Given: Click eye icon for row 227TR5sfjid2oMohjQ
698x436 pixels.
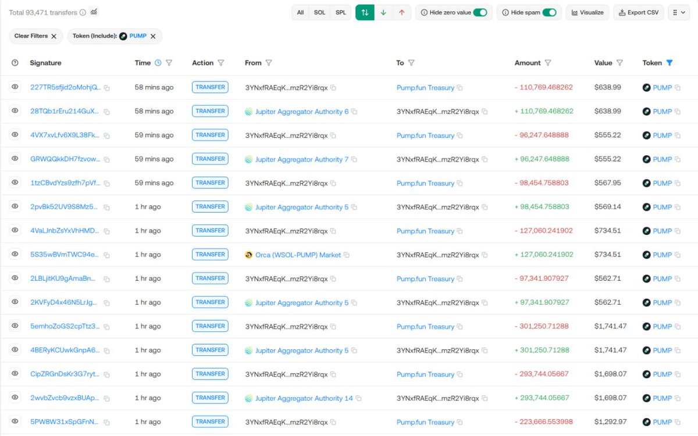Looking at the screenshot, I should (15, 87).
